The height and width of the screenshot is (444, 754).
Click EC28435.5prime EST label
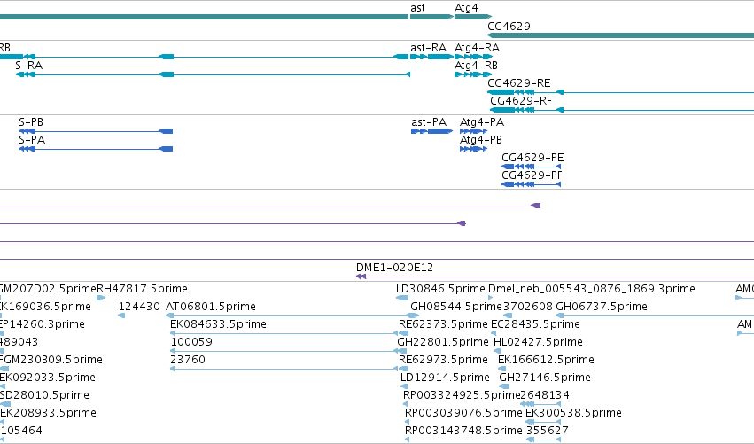click(x=535, y=324)
